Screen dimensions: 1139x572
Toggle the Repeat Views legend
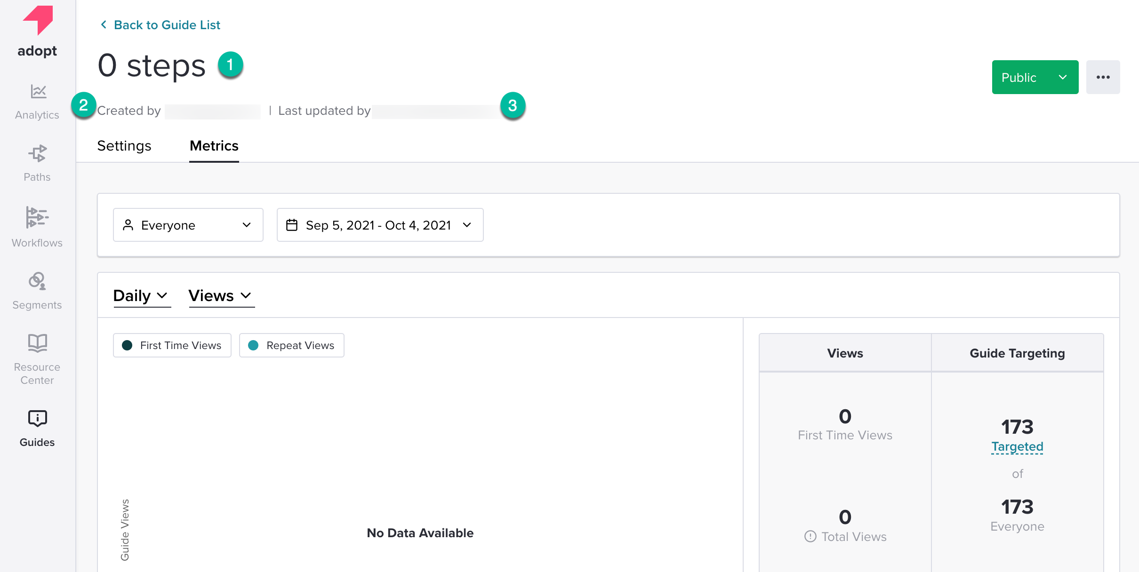click(292, 345)
